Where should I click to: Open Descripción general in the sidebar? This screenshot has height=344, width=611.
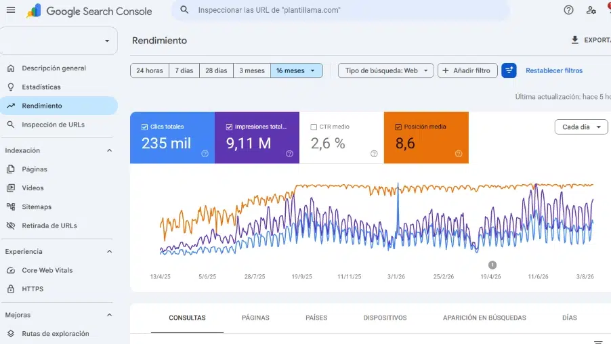pyautogui.click(x=58, y=68)
